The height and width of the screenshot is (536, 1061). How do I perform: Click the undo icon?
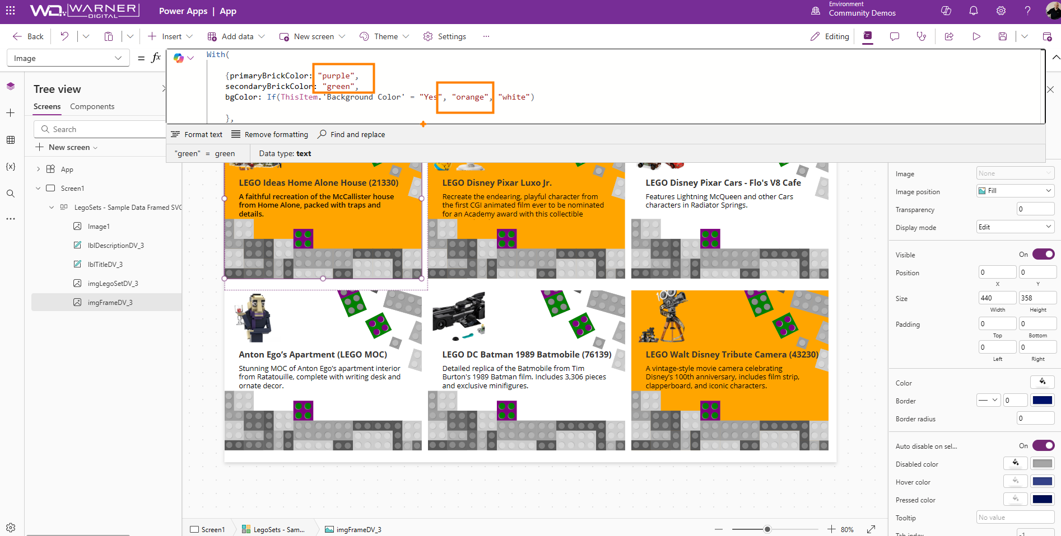point(64,36)
